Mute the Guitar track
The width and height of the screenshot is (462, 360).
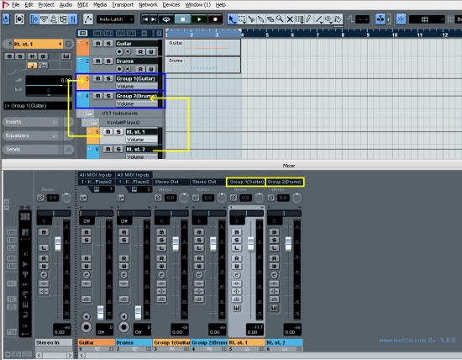tap(97, 44)
